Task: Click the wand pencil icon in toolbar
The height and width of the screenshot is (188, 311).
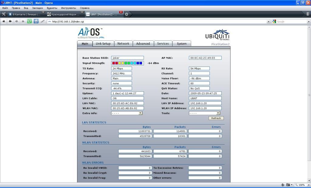Action: pyautogui.click(x=43, y=21)
